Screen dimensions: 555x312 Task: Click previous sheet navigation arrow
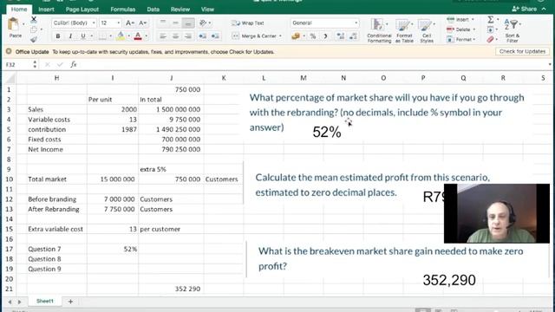(x=10, y=302)
